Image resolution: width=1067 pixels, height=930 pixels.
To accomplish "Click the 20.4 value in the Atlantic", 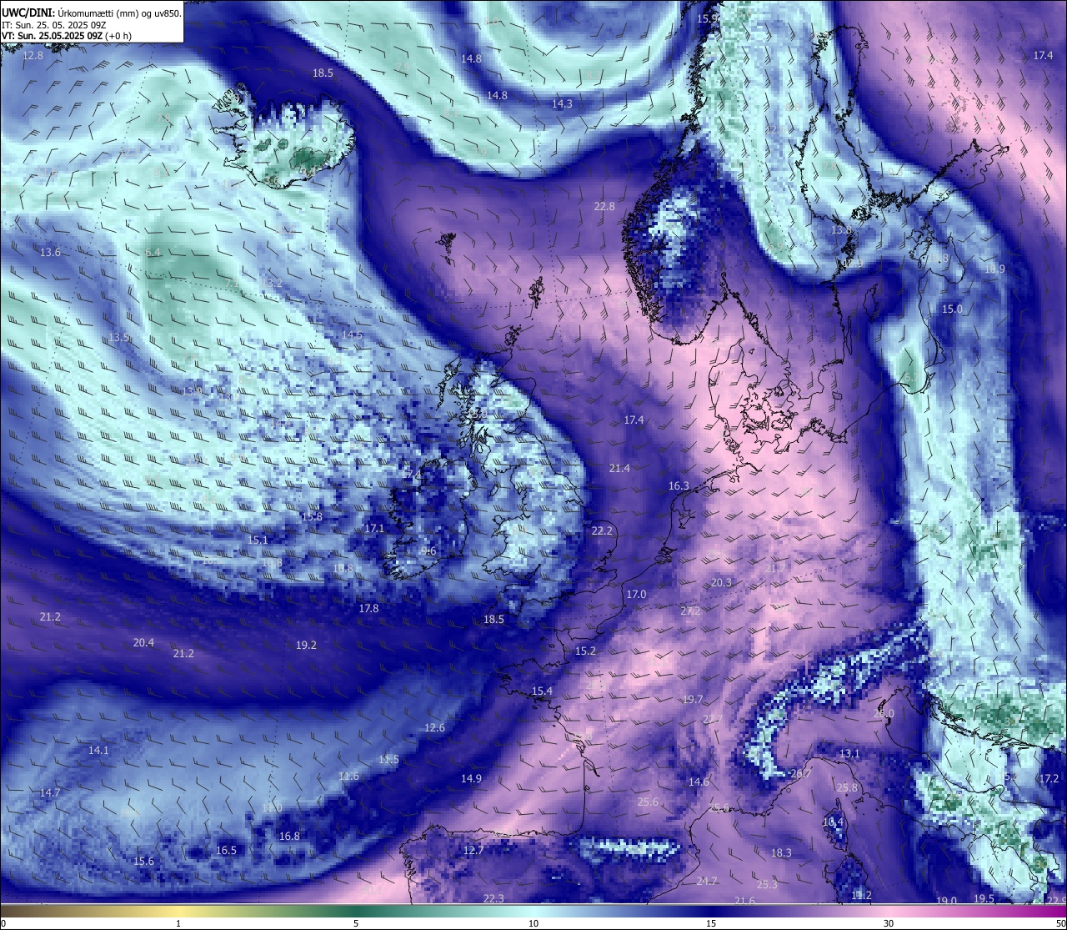I will [x=143, y=643].
